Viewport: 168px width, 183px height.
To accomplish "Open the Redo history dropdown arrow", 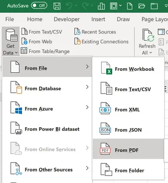I will tap(92, 6).
